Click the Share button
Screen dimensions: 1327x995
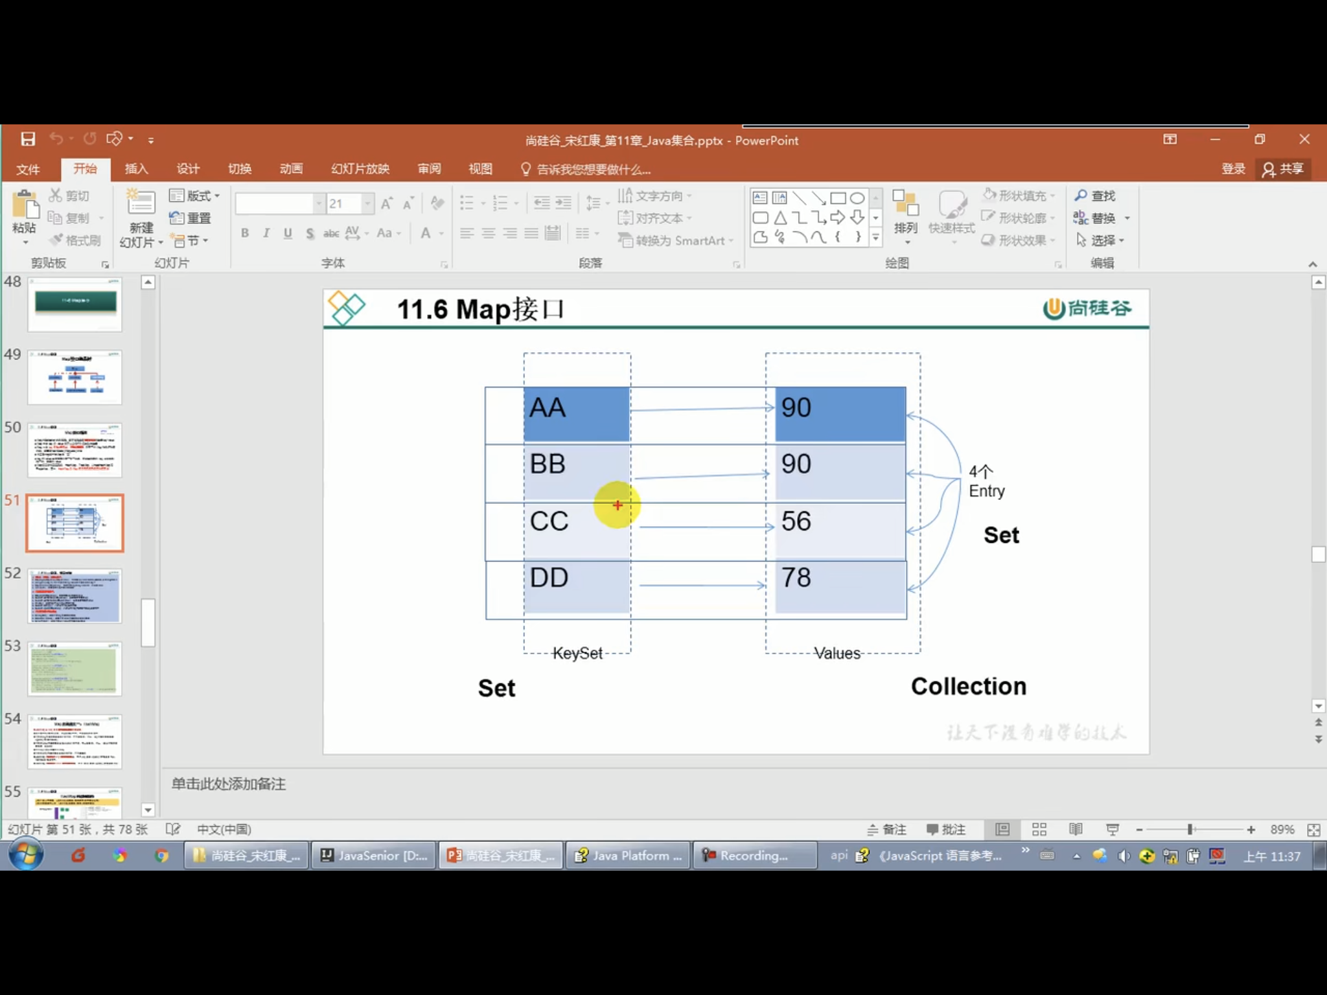point(1283,169)
